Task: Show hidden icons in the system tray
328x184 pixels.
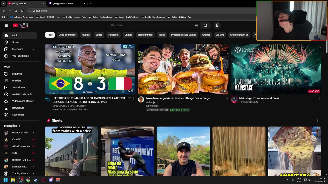Action: [x=287, y=180]
